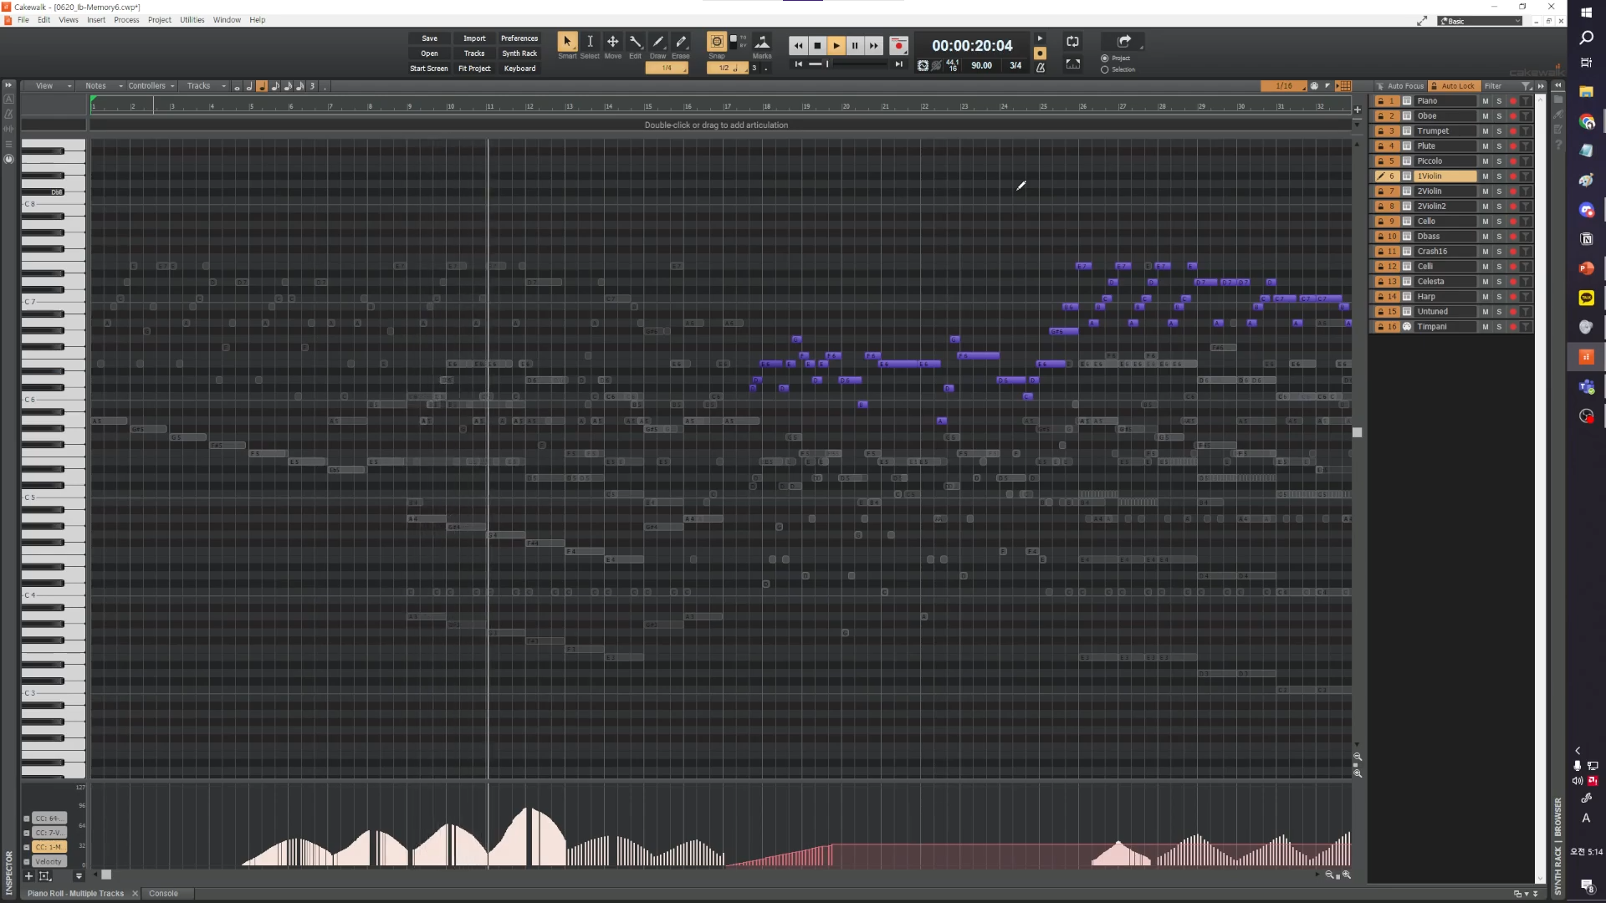Click the Fit Project button
The image size is (1606, 903).
pyautogui.click(x=474, y=69)
